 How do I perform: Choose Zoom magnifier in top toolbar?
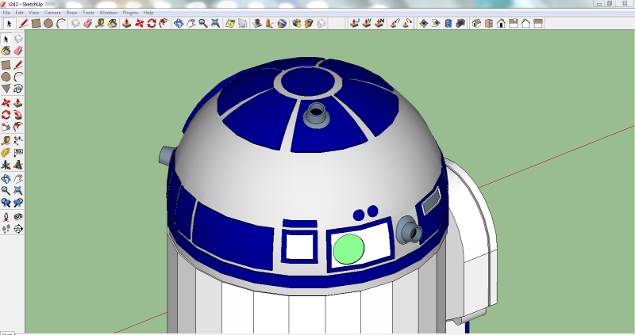(x=203, y=24)
